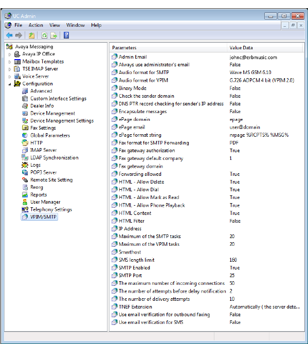Click the Mailbox Templates icon
The image size is (308, 344).
[x=17, y=61]
